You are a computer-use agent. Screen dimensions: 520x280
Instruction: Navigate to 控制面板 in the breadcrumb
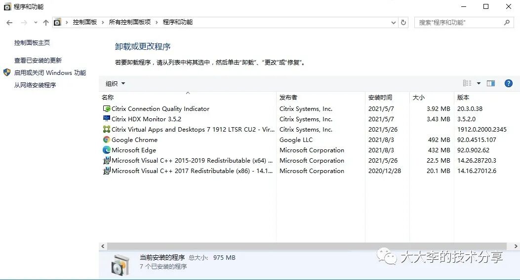point(85,22)
